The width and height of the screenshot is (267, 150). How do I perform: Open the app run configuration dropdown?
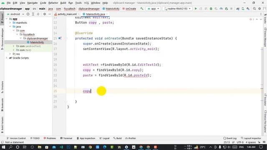point(153,8)
